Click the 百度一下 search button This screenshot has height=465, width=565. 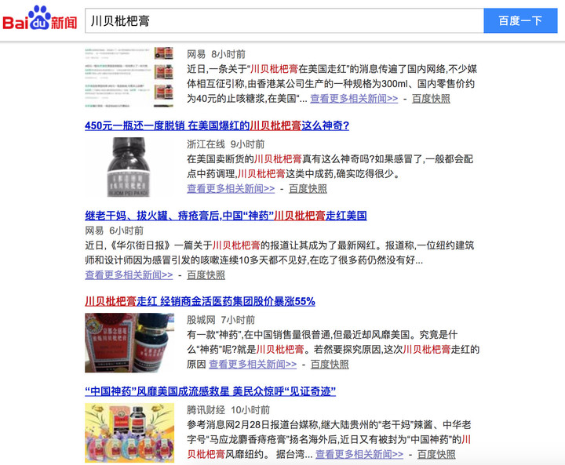520,21
